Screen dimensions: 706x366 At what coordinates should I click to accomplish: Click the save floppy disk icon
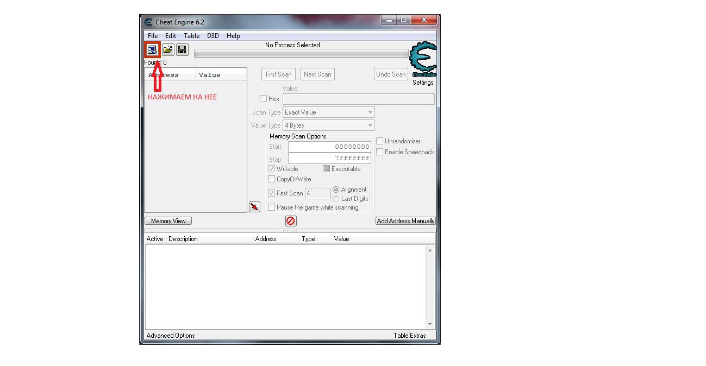[182, 50]
